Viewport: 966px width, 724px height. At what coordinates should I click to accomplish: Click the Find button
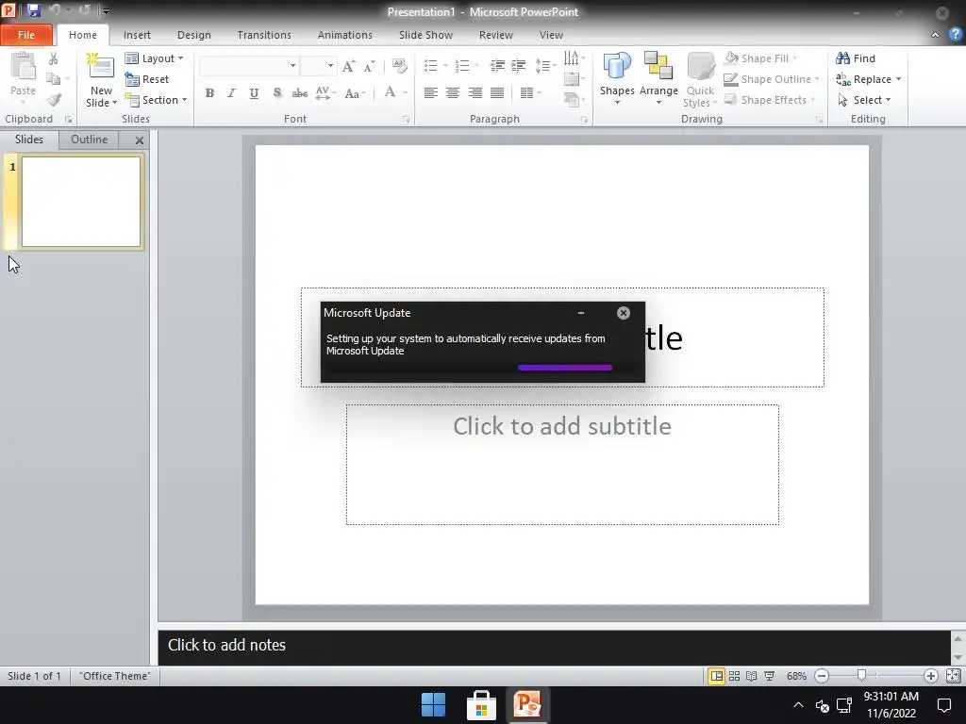point(856,58)
